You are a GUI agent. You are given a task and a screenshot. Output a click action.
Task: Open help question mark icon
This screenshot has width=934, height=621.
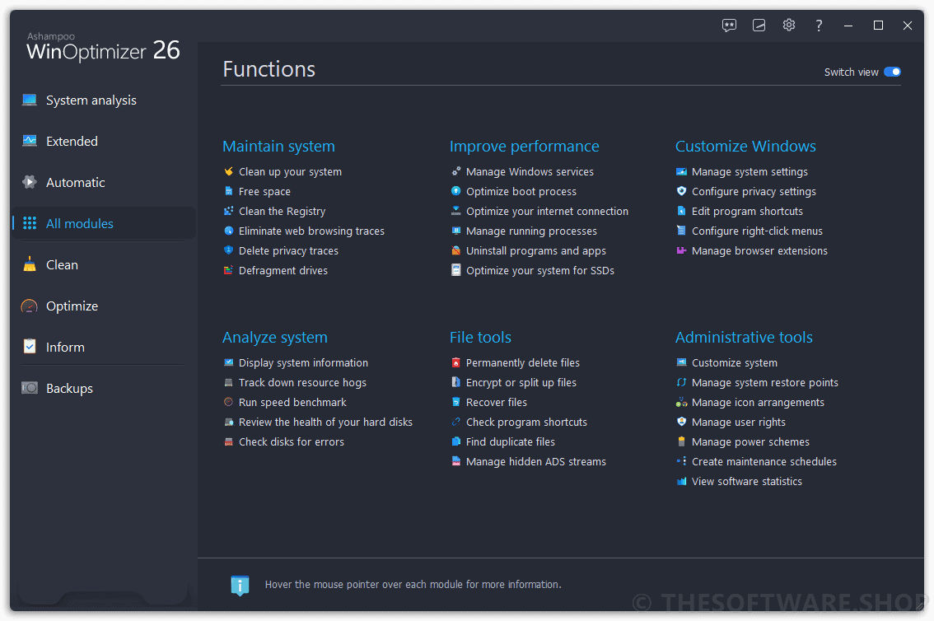[819, 25]
